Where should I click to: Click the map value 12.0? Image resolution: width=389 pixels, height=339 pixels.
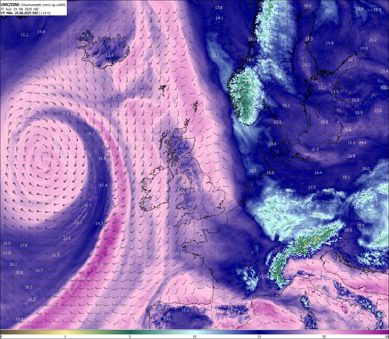[167, 319]
